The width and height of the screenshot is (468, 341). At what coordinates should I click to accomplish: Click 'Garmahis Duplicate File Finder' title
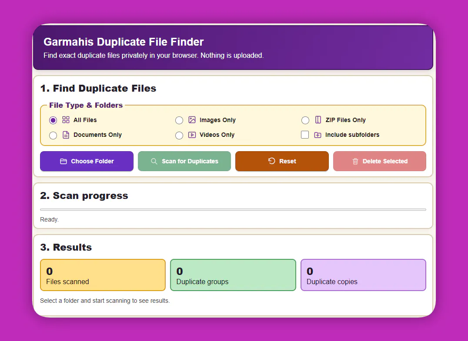coord(124,42)
